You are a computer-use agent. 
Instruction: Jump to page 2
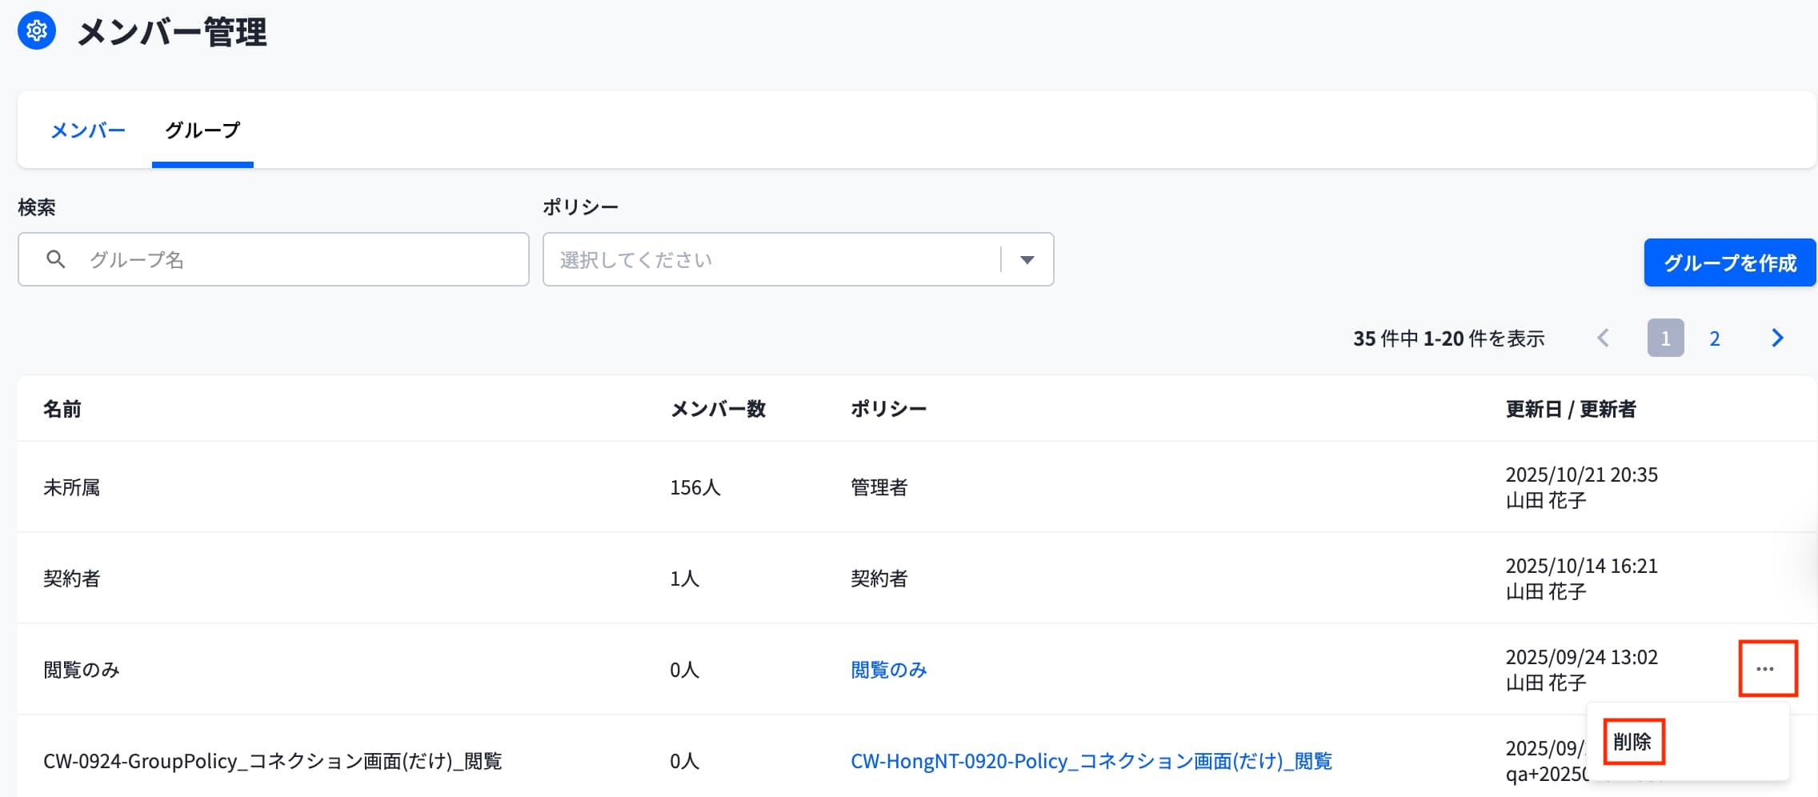point(1715,338)
